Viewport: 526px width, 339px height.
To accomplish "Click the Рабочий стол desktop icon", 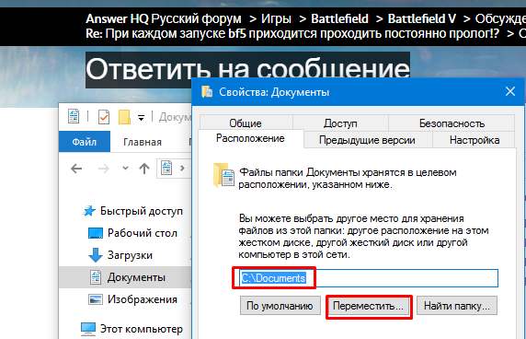I will coord(96,233).
